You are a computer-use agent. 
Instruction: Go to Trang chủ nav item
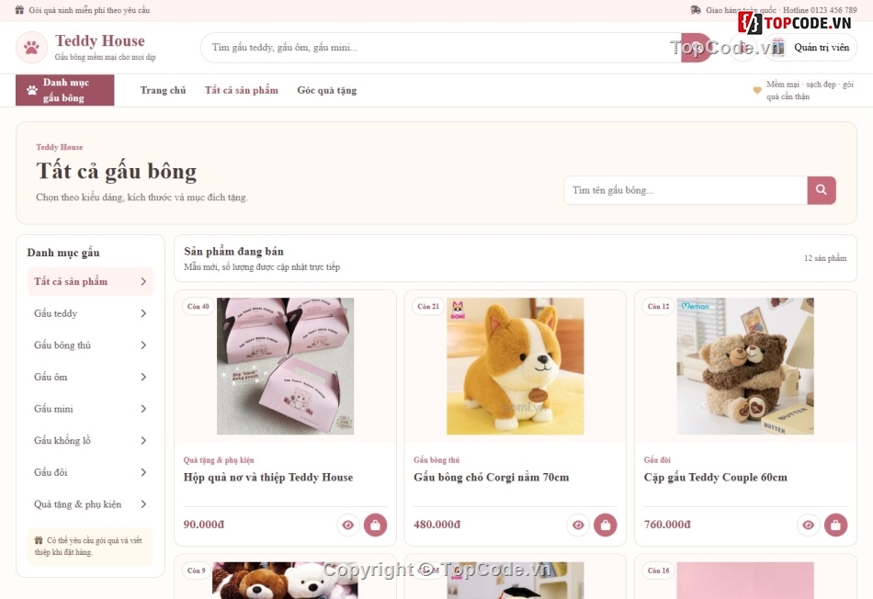(x=164, y=90)
